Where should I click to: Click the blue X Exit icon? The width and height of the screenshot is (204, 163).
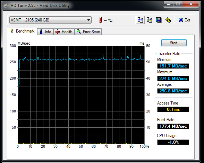pyautogui.click(x=181, y=20)
